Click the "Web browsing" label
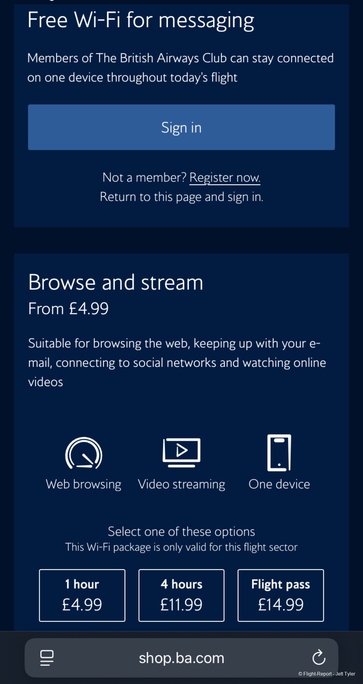This screenshot has height=684, width=363. coord(83,484)
